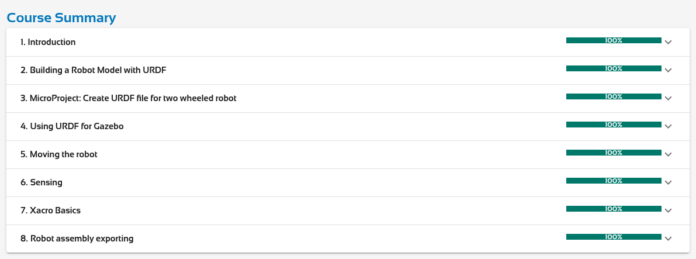
Task: Open the '1. Introduction' unit title
Action: (48, 42)
